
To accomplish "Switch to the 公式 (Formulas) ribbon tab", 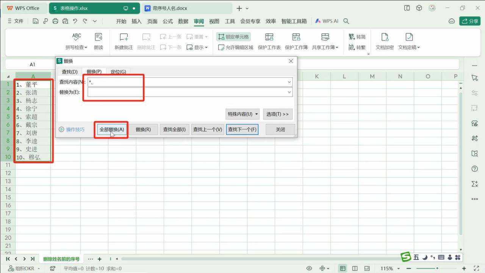I will pyautogui.click(x=168, y=21).
